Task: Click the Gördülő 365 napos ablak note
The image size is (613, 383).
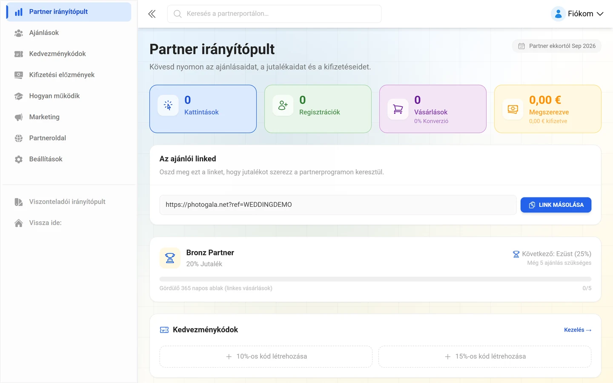Action: pyautogui.click(x=216, y=289)
